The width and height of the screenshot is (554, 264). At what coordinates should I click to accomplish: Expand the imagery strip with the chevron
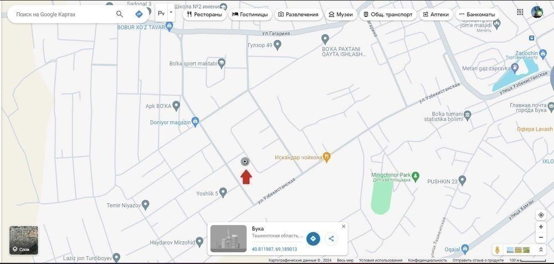pyautogui.click(x=541, y=250)
